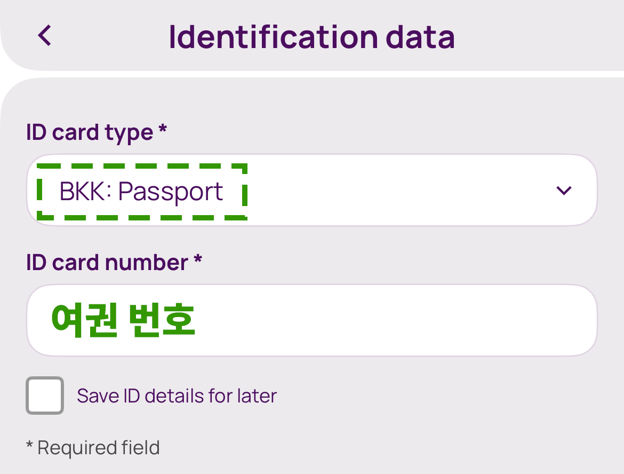Click the word "Passport" in the dropdown
Screen dimensions: 624x474
(x=171, y=192)
